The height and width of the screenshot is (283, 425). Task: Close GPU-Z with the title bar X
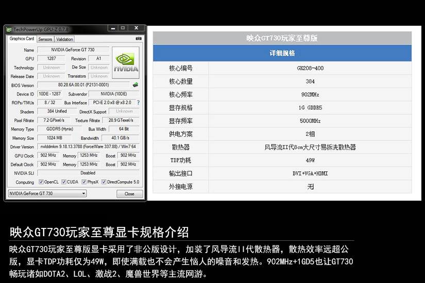coord(137,28)
